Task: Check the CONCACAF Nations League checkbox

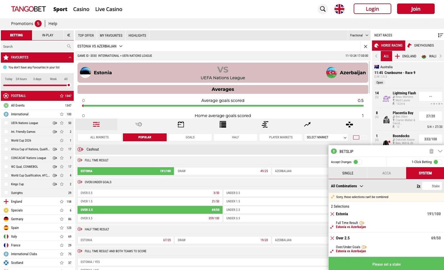Action: pos(6,158)
